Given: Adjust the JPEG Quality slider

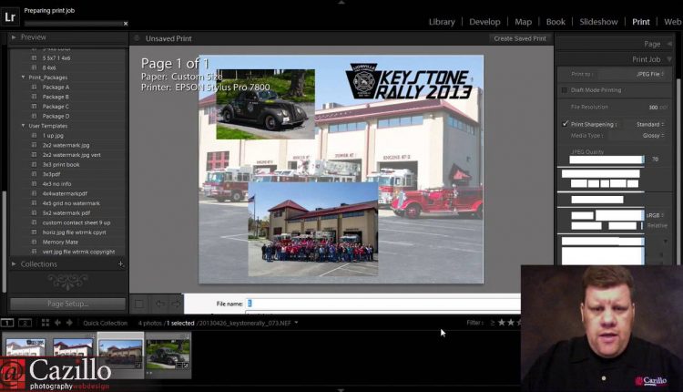Looking at the screenshot, I should click(x=607, y=160).
